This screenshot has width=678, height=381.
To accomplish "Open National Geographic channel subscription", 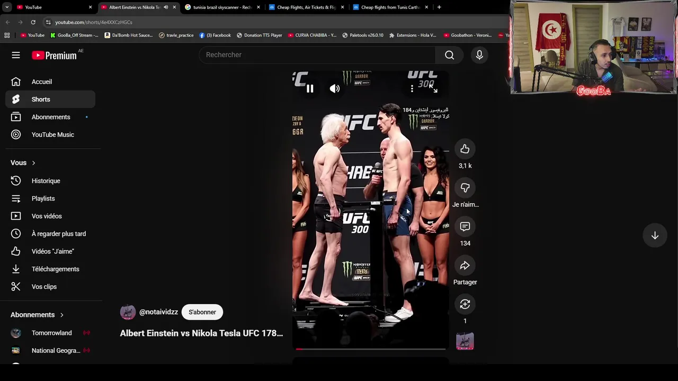I will click(50, 350).
